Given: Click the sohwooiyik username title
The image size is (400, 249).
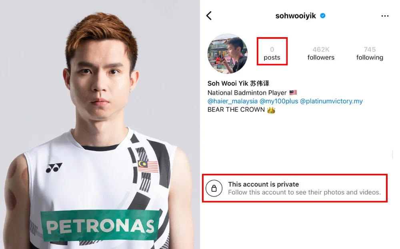Looking at the screenshot, I should coord(296,16).
